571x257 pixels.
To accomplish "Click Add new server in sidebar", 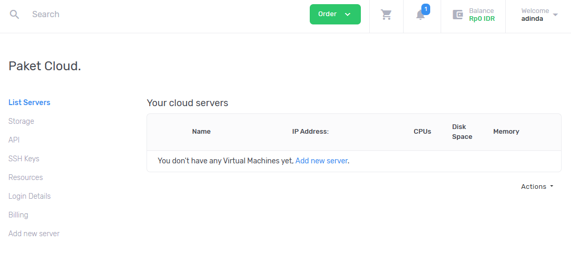I will (34, 234).
